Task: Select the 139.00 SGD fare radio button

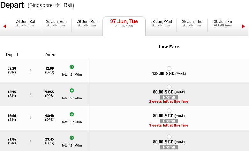Action: pyautogui.click(x=169, y=68)
